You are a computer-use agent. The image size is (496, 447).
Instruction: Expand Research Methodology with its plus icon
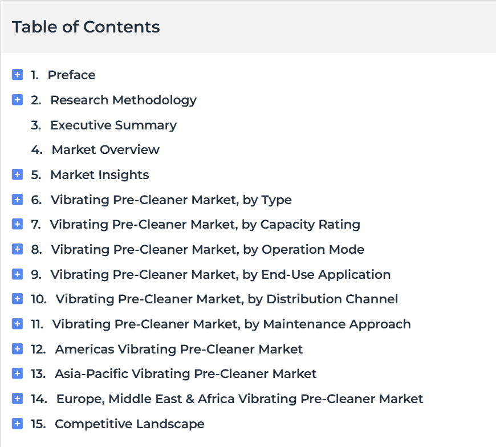pyautogui.click(x=18, y=100)
